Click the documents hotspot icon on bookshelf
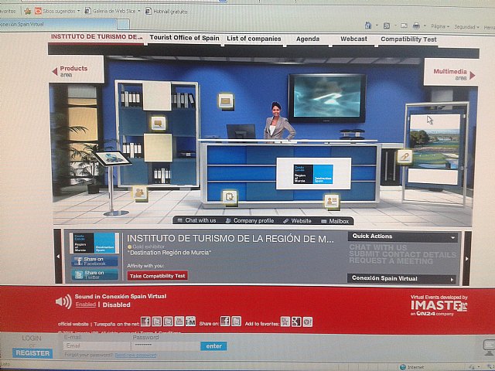This screenshot has width=495, height=371. click(158, 122)
